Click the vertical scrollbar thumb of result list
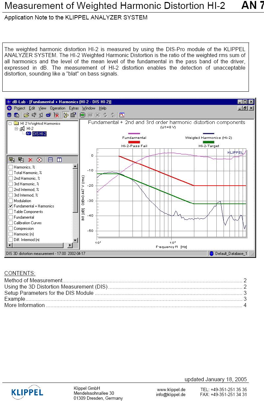 point(75,191)
